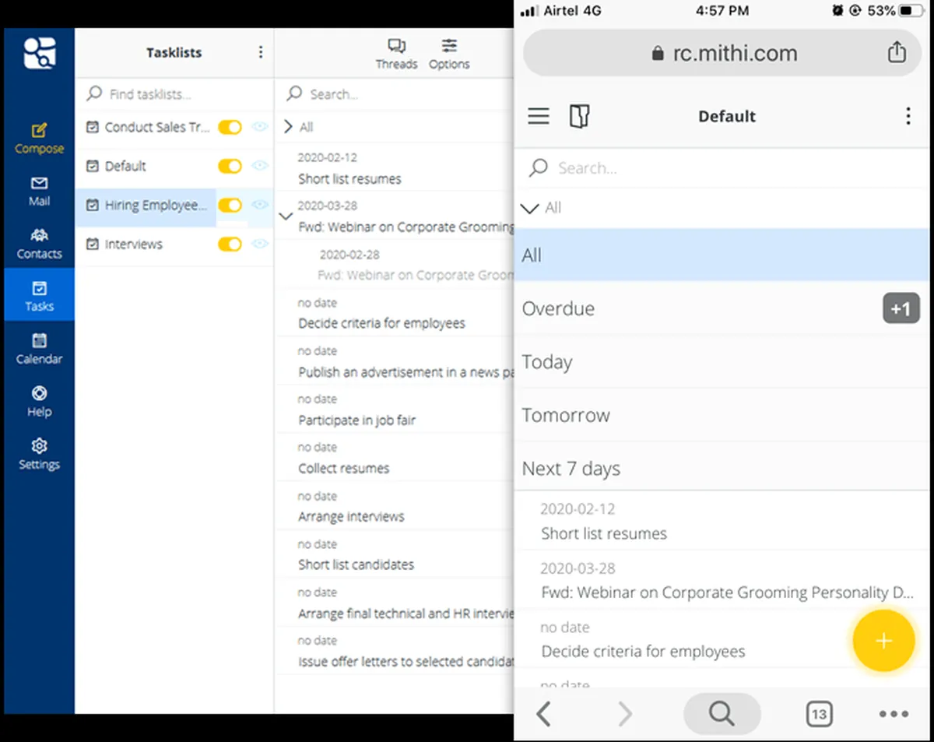
Task: Open desktop task Decide criteria for employees
Action: point(395,314)
